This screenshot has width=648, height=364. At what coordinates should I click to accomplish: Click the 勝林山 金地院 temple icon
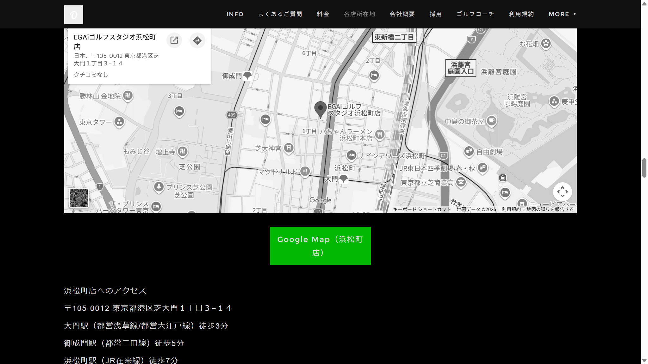pos(128,95)
